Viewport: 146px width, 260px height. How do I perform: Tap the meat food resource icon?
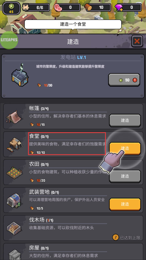pyautogui.click(x=58, y=8)
